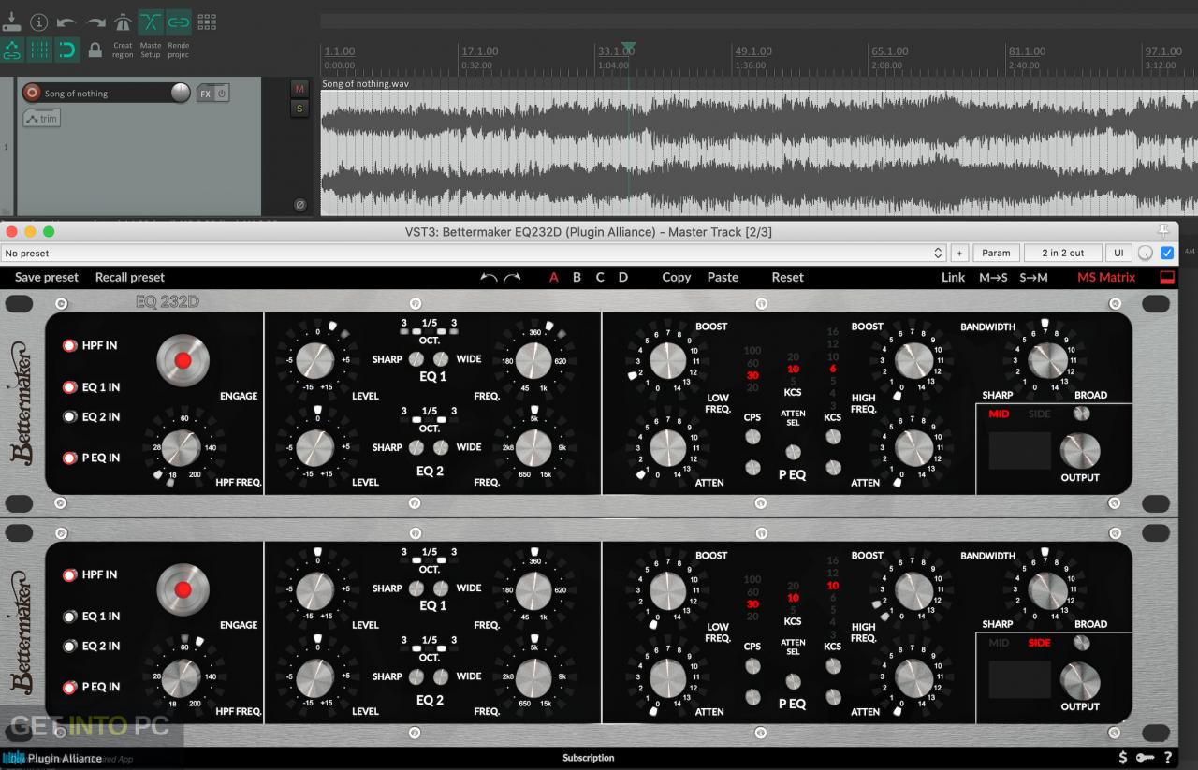Arm recording on Song of nothing track

32,93
